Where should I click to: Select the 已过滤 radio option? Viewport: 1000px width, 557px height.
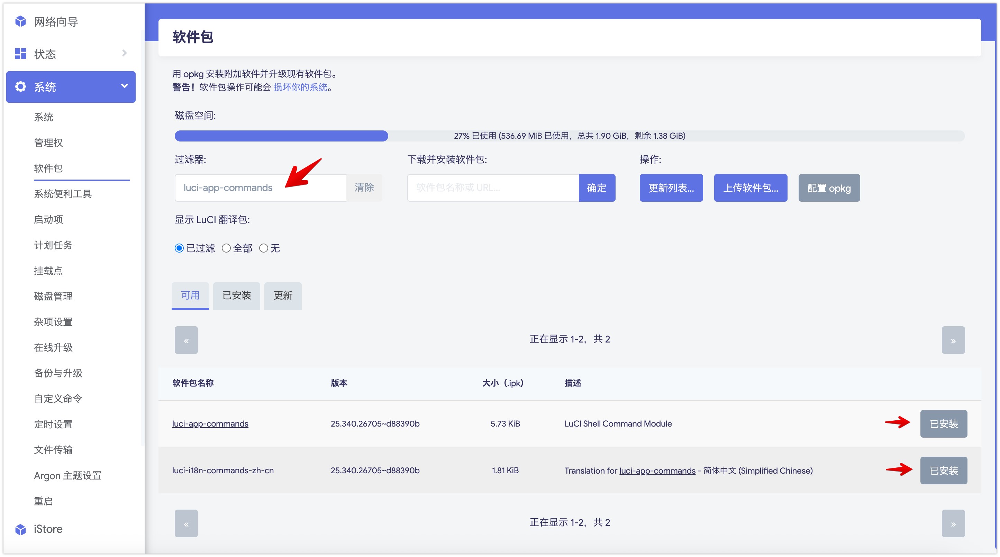[x=179, y=248]
